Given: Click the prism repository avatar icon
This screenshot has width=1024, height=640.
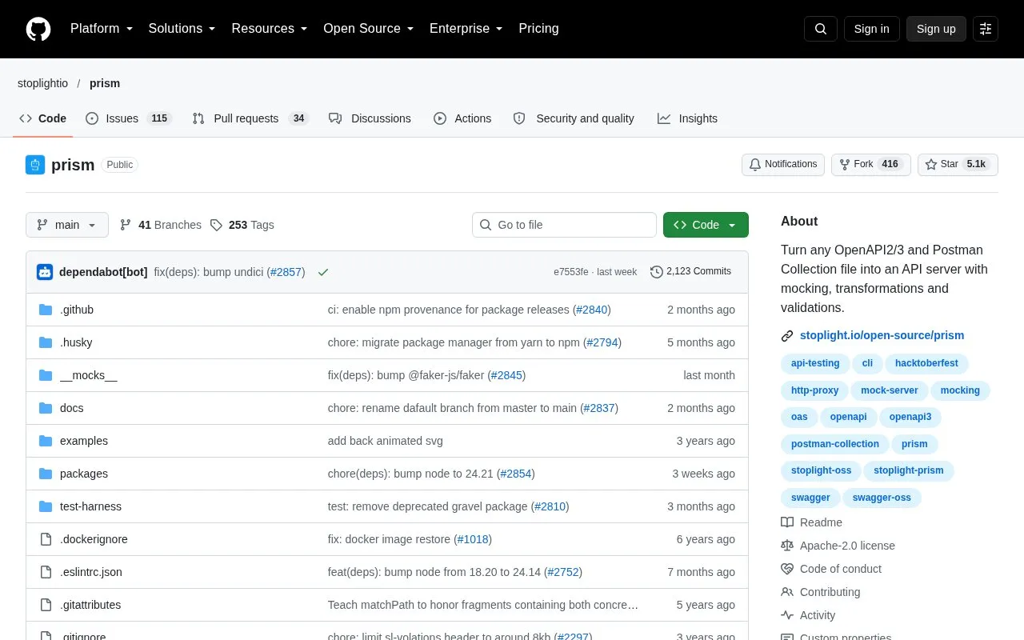Looking at the screenshot, I should [35, 165].
